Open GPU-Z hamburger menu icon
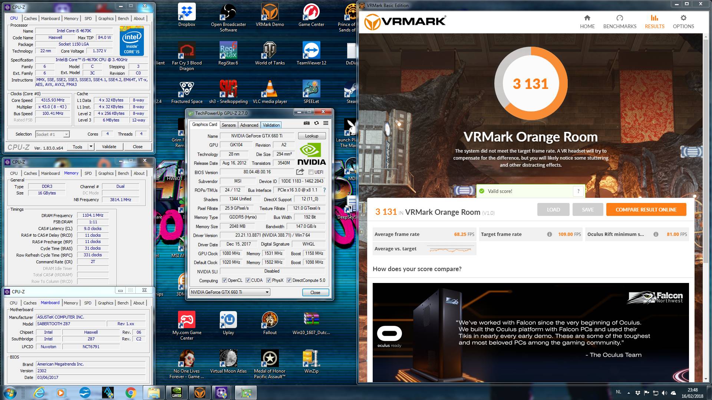712x400 pixels. 326,123
